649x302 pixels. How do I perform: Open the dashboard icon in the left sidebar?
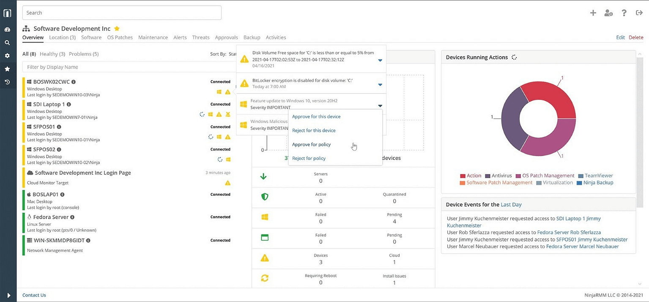click(7, 30)
